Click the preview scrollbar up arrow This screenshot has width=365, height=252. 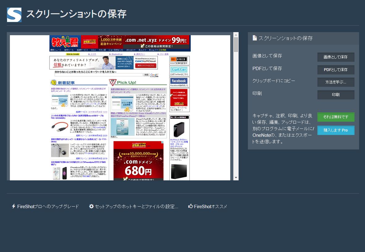pyautogui.click(x=236, y=35)
